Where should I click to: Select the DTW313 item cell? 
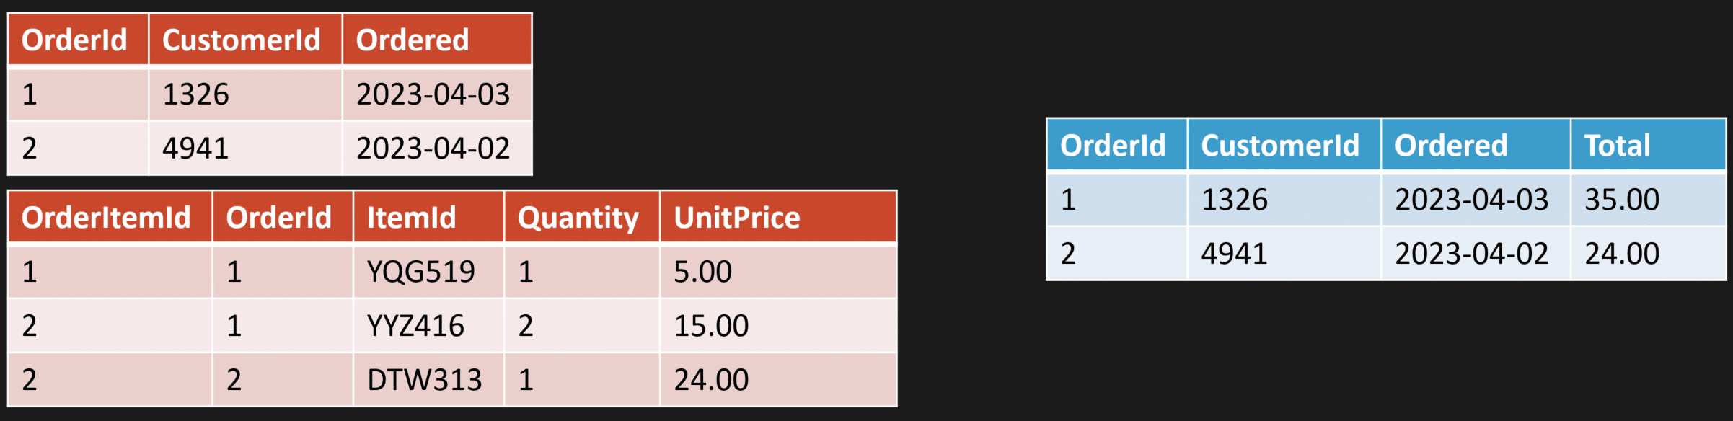pyautogui.click(x=424, y=380)
